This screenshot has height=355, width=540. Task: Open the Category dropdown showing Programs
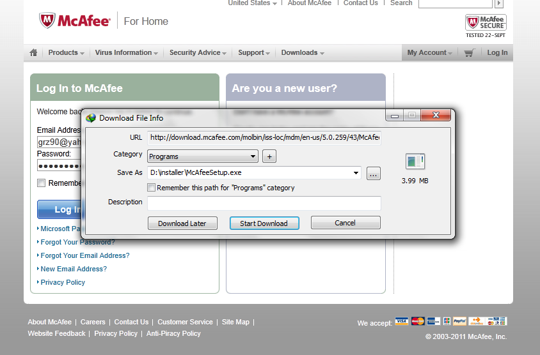point(202,156)
